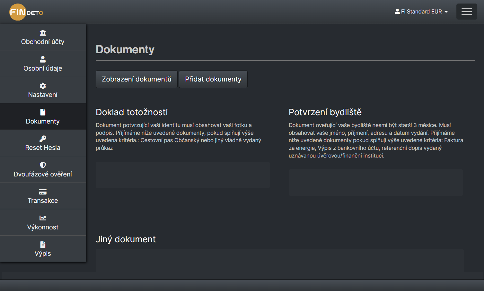This screenshot has height=291, width=484.
Task: Select the Potvrzení bydliště document box
Action: (375, 182)
